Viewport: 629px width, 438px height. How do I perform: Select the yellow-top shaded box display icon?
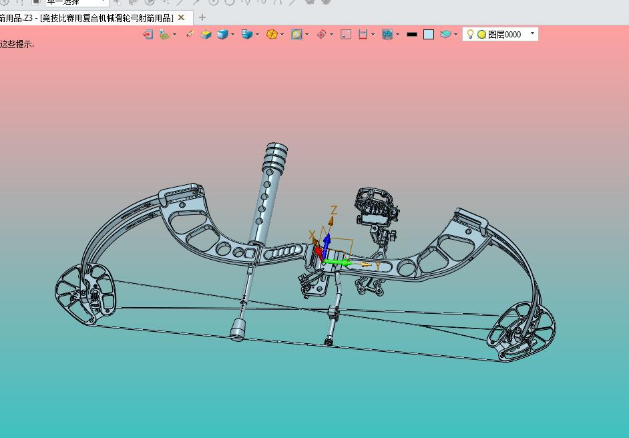coord(206,35)
